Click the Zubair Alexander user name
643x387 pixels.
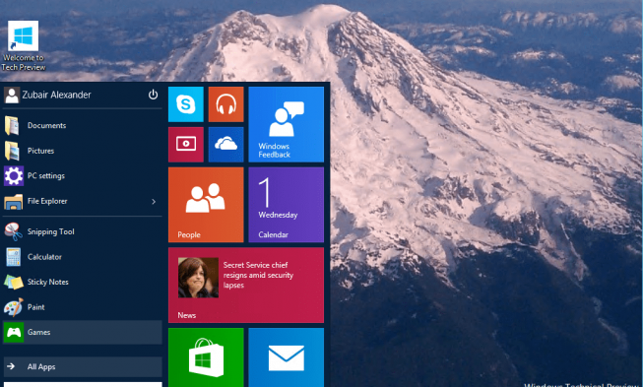[x=56, y=95]
